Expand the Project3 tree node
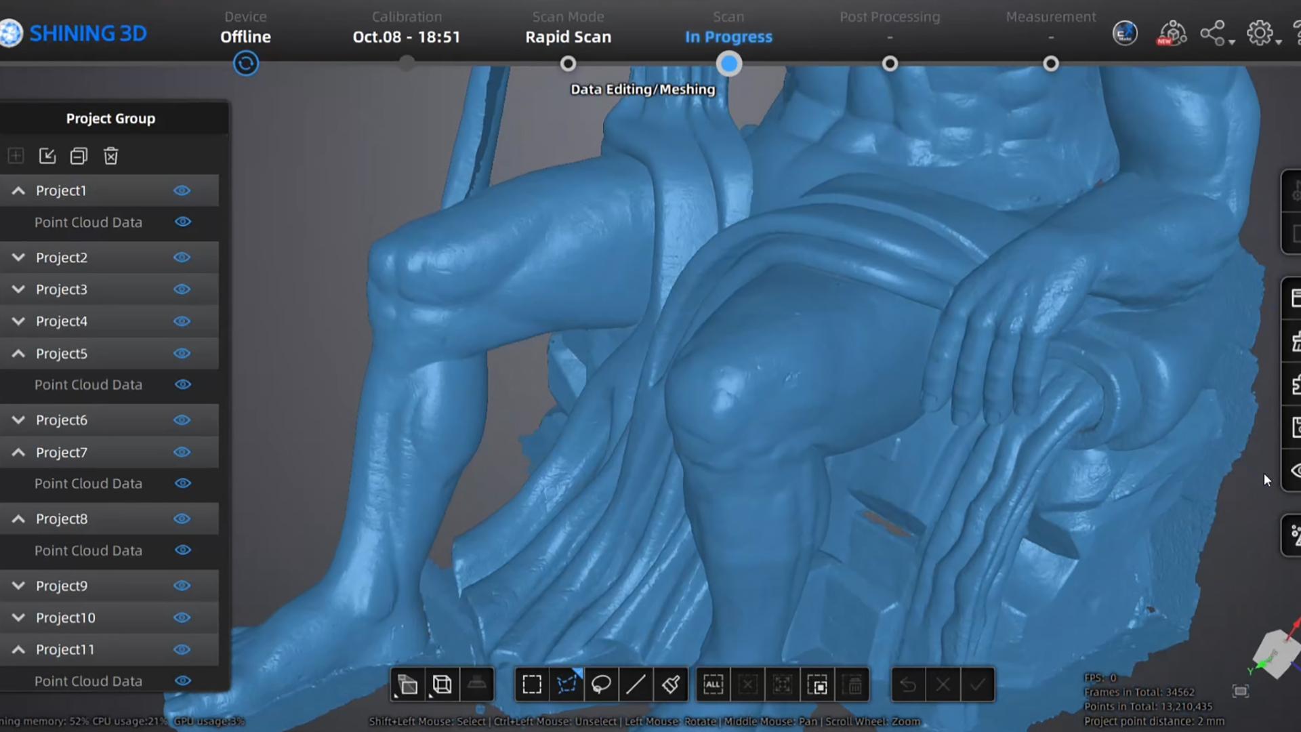Viewport: 1301px width, 732px height. click(x=18, y=289)
